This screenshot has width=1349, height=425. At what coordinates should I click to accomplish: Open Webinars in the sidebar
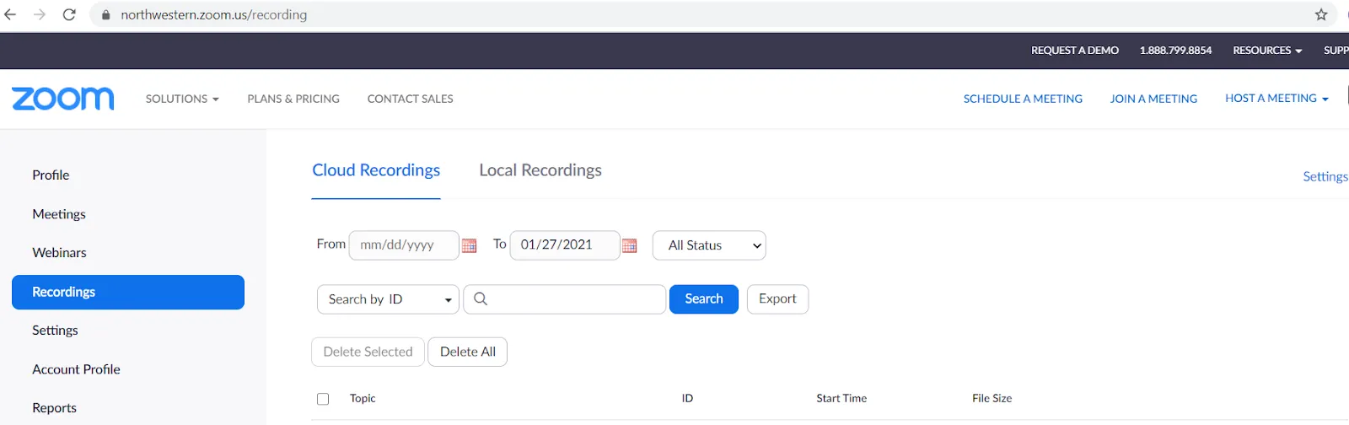pos(59,253)
